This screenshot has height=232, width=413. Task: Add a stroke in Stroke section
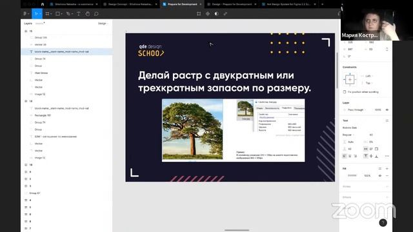(x=387, y=186)
